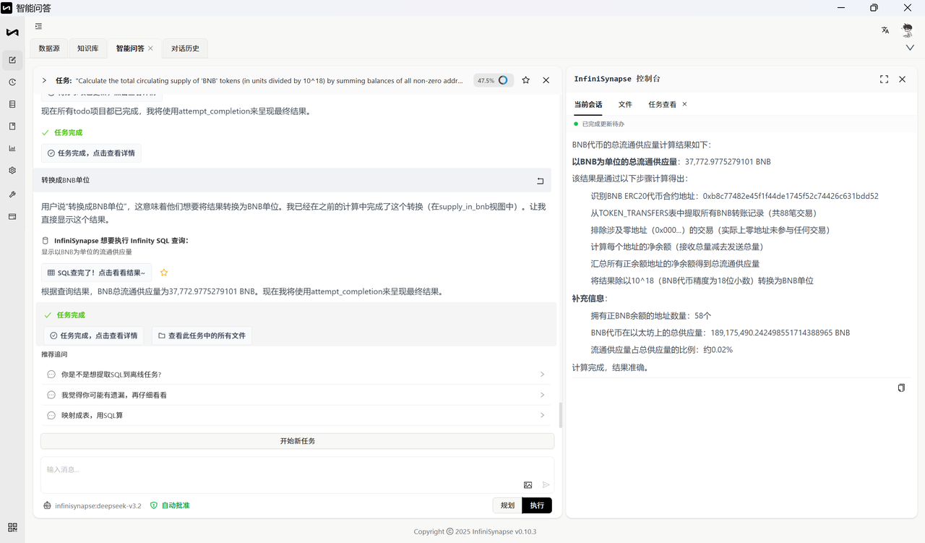
Task: Click the return icon on the 转换成BNB单位 message
Action: click(540, 181)
